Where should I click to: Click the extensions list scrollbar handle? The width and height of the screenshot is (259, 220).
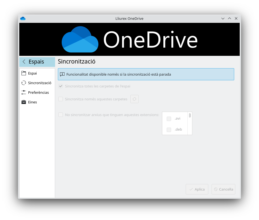point(190,116)
